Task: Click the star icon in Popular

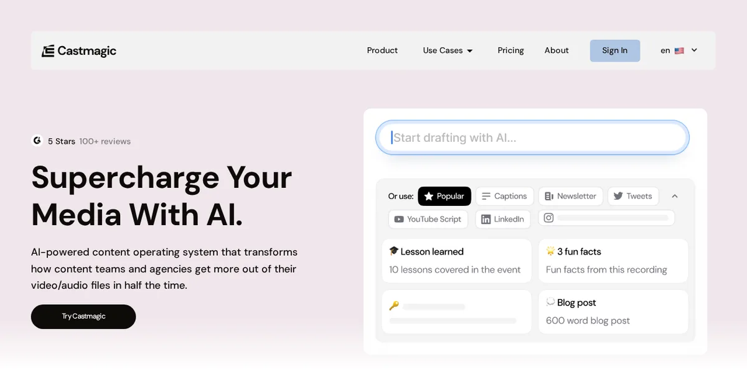Action: pos(428,196)
